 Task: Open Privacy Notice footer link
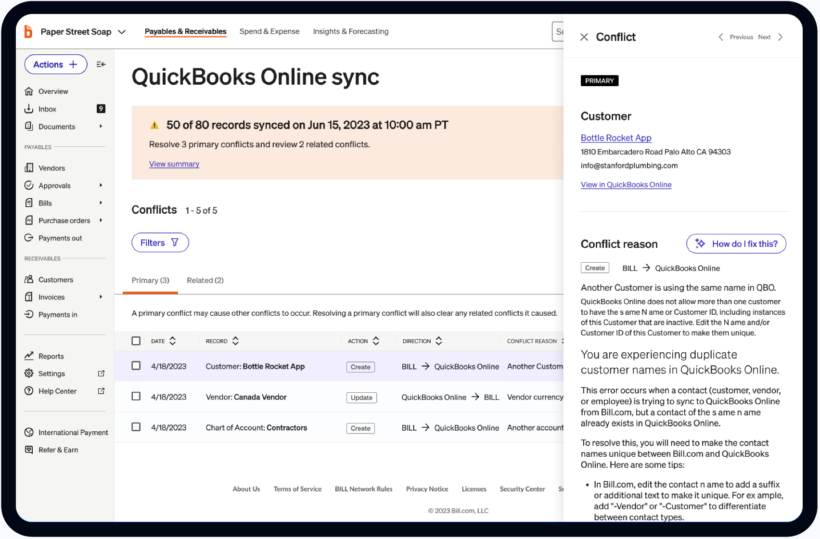[x=427, y=489]
